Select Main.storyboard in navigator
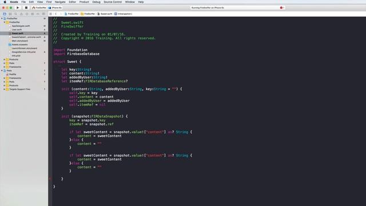 (20, 41)
